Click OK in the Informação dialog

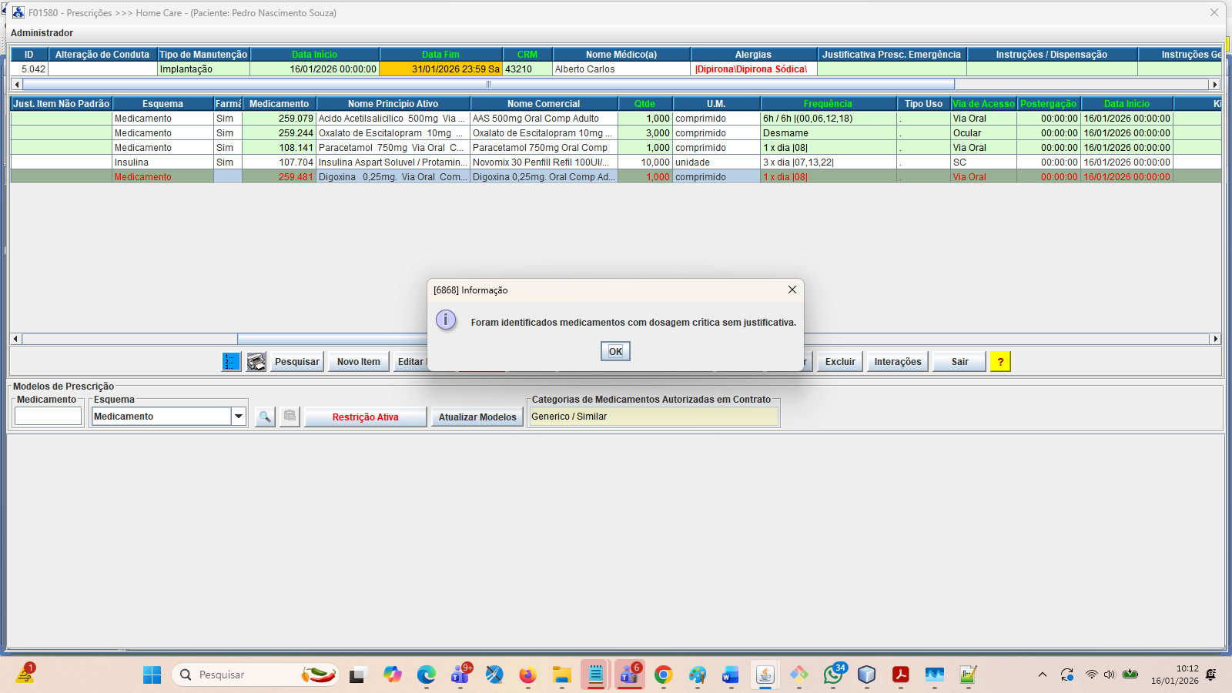click(x=615, y=351)
